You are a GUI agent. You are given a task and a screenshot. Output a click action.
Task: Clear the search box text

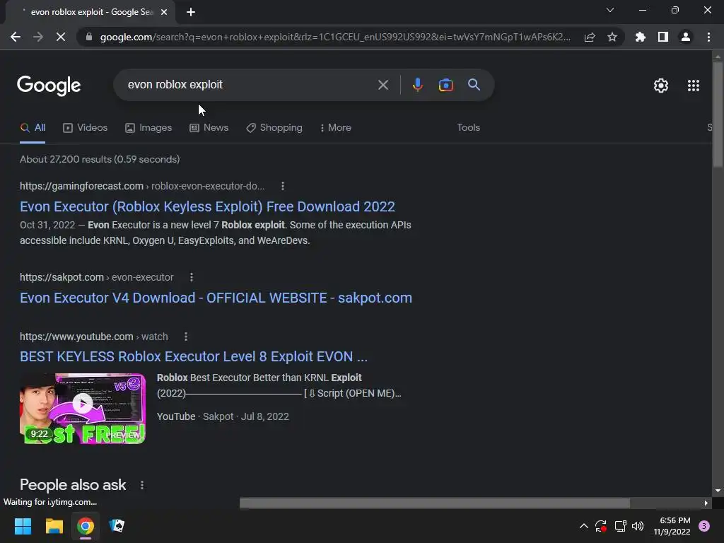pos(383,85)
